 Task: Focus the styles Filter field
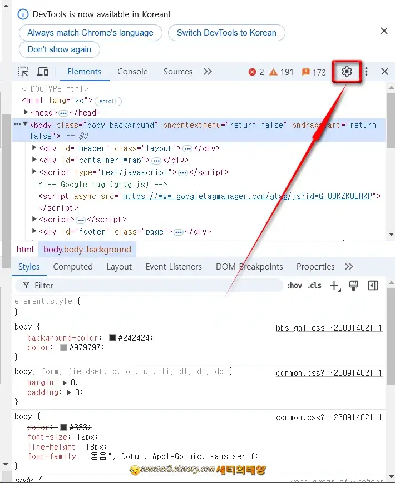pyautogui.click(x=149, y=286)
